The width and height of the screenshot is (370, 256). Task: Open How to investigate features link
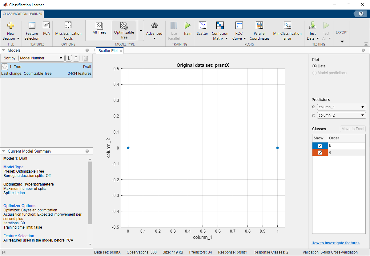[336, 243]
